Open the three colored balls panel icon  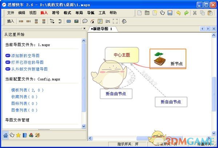tap(31, 135)
